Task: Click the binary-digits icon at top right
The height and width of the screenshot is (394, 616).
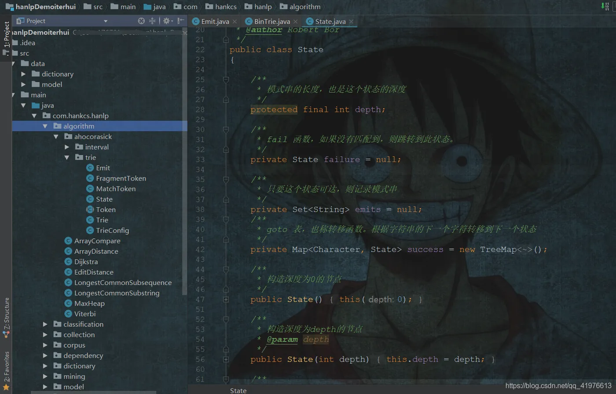Action: [605, 6]
